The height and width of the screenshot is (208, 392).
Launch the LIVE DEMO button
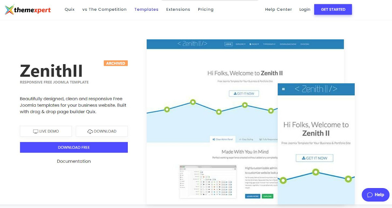[x=46, y=131]
